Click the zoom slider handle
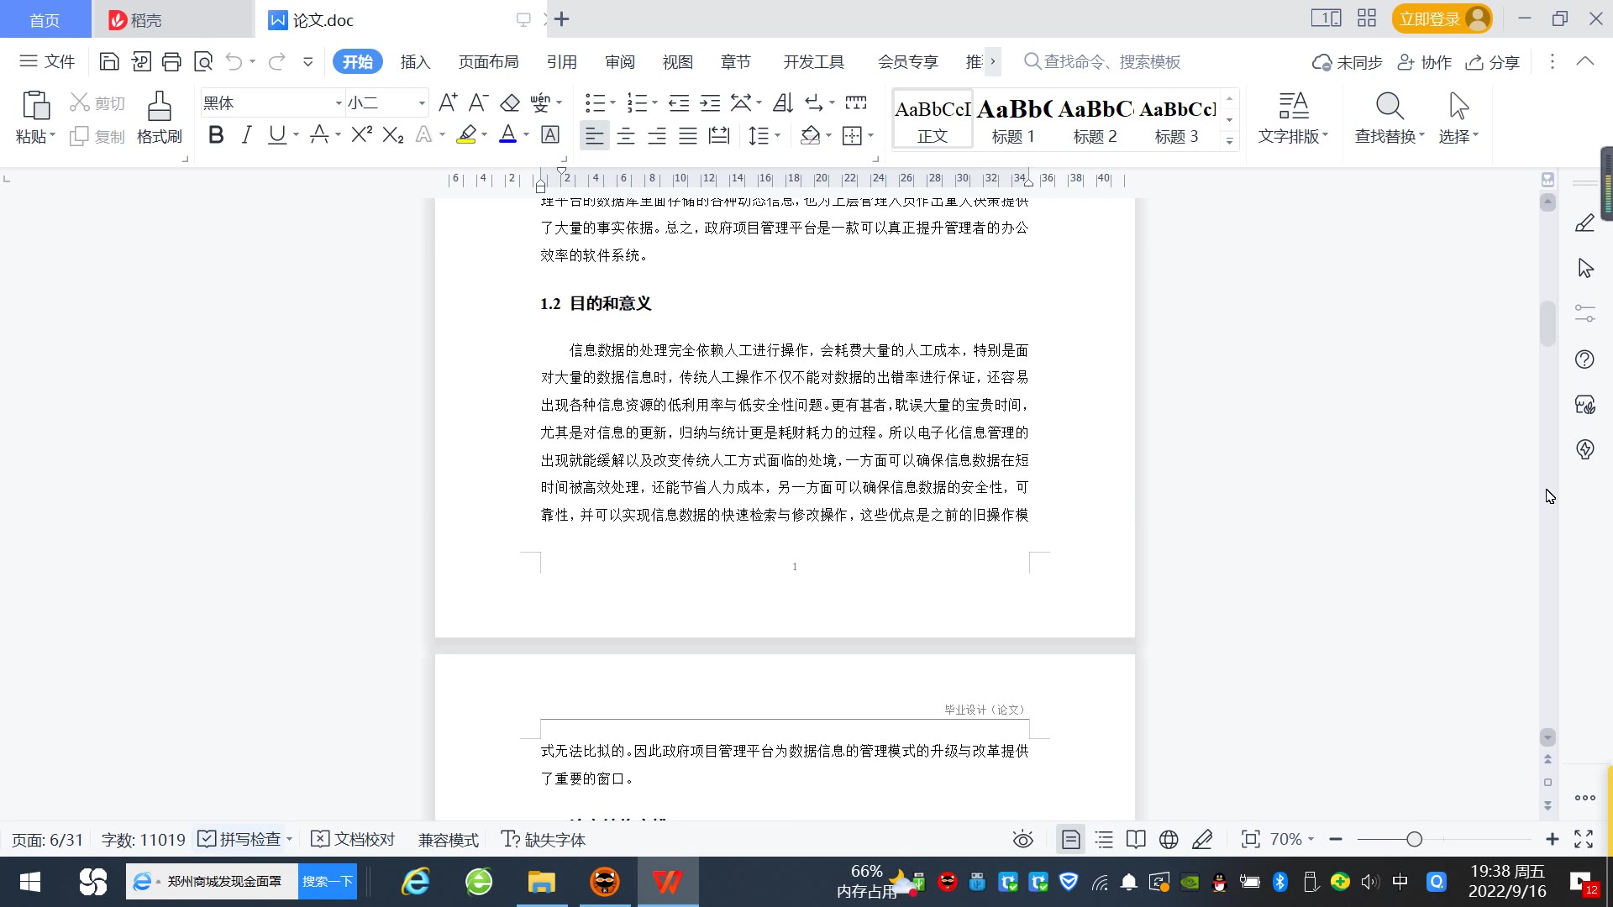 [x=1415, y=839]
